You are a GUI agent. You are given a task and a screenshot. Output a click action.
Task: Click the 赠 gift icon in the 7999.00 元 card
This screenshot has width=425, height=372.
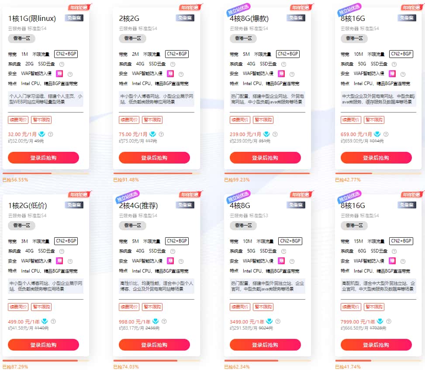point(392,261)
